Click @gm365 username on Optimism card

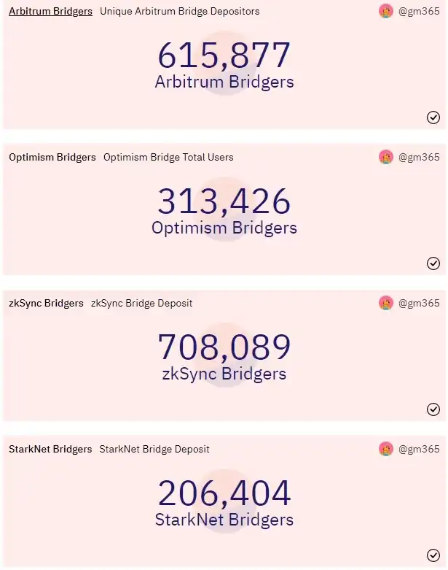pos(419,157)
